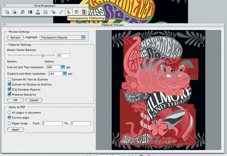227x156 pixels.
Task: Select All pages in document option
Action: 9,112
